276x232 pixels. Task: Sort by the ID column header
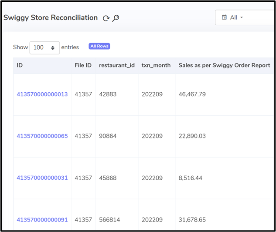[20, 65]
